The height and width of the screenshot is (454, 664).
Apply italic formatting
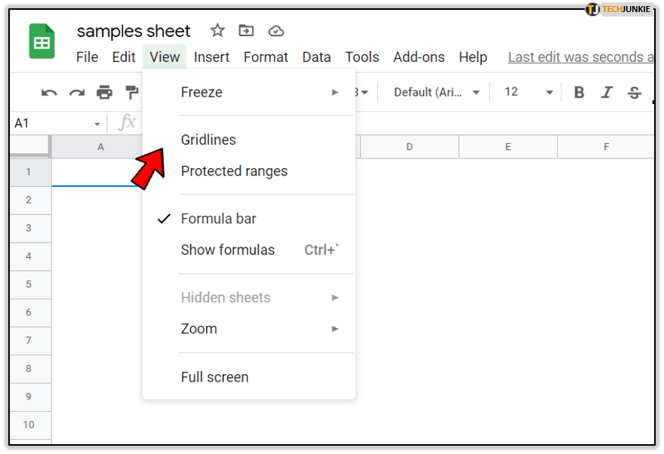coord(607,93)
